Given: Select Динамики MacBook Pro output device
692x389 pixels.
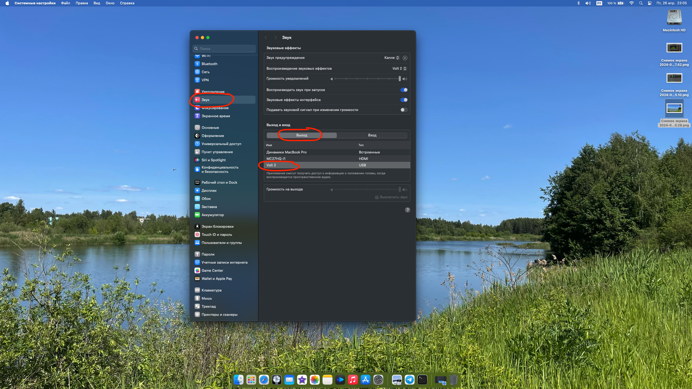Looking at the screenshot, I should [287, 152].
